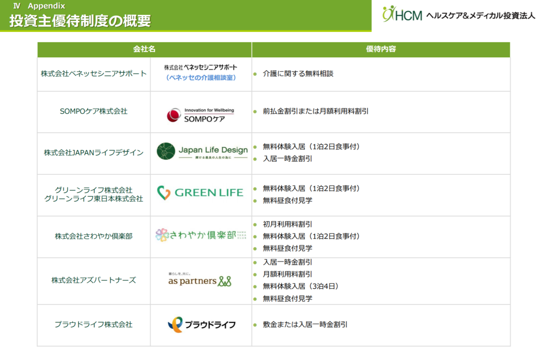Viewport: 541px width, 348px height.
Task: Select 株式会社ベネッセシニアサポート company name cell
Action: pyautogui.click(x=94, y=74)
